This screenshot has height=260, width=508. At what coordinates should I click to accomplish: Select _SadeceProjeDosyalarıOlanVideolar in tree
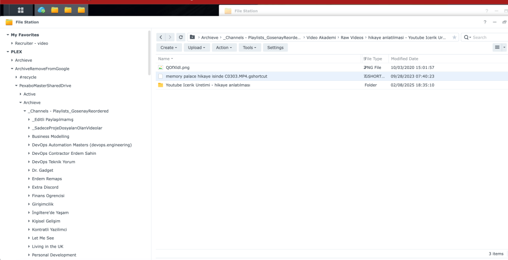pos(67,128)
